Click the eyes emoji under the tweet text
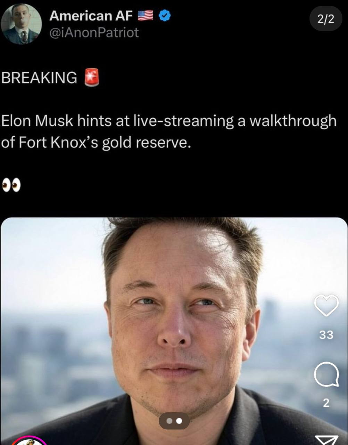 [11, 185]
